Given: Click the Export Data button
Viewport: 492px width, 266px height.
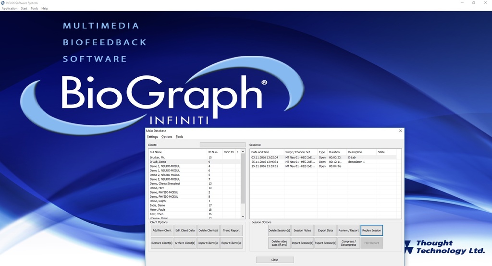Looking at the screenshot, I should [x=325, y=230].
